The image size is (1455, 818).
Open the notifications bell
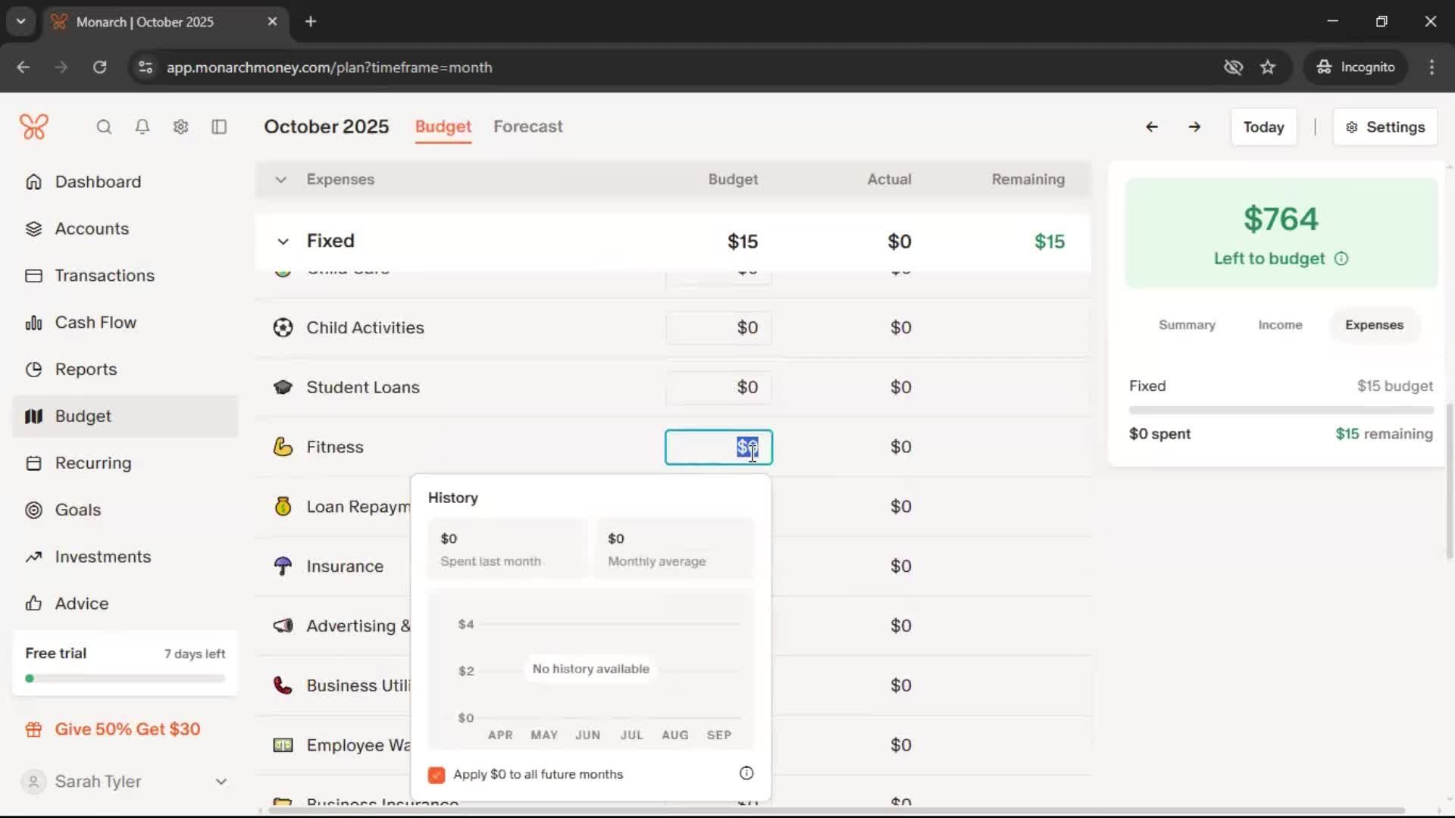[142, 127]
